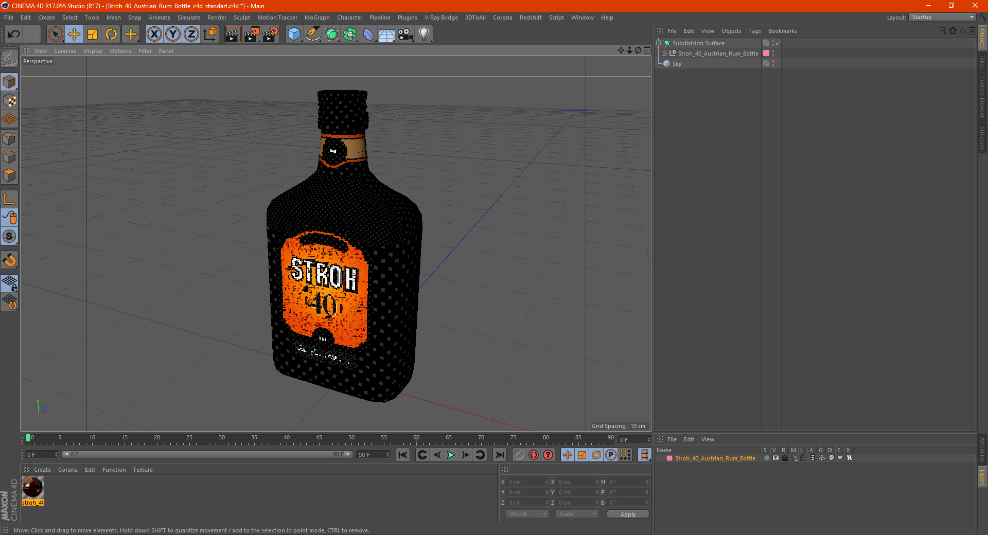
Task: Select the Sky object
Action: click(677, 64)
